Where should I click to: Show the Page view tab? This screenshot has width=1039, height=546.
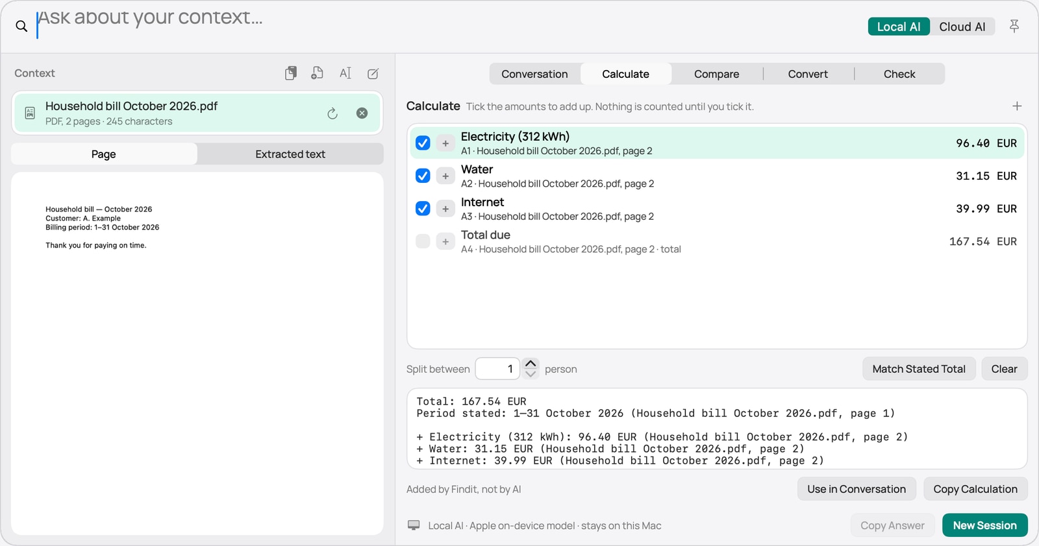coord(104,154)
